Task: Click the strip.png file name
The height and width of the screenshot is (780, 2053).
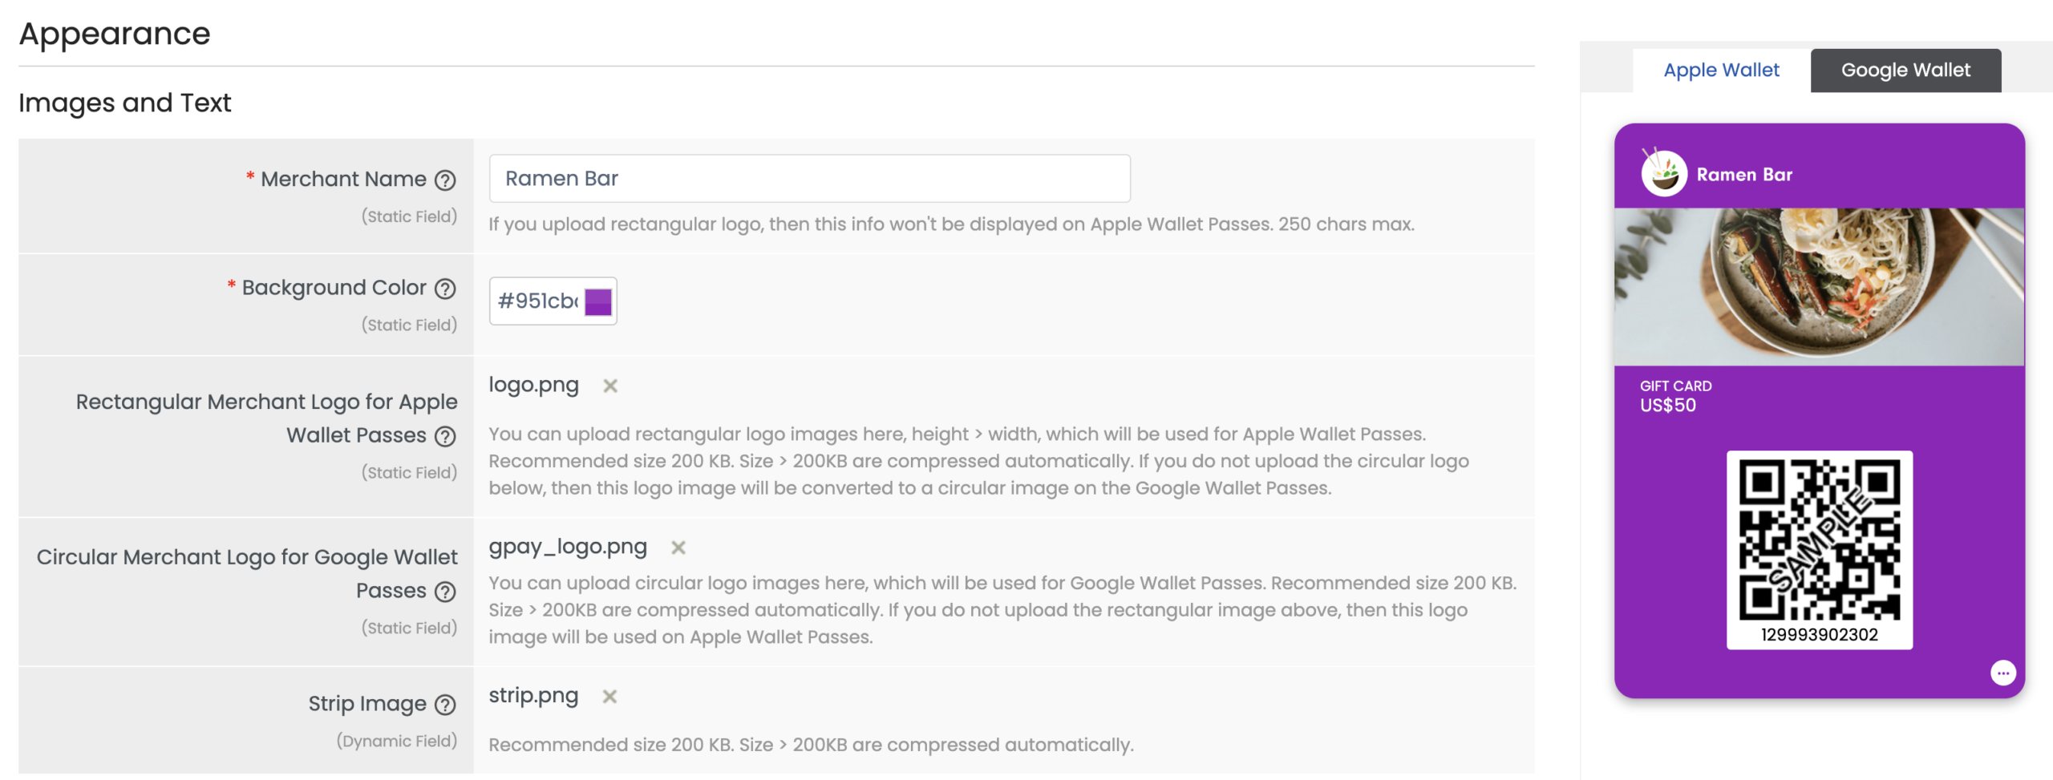Action: [533, 696]
